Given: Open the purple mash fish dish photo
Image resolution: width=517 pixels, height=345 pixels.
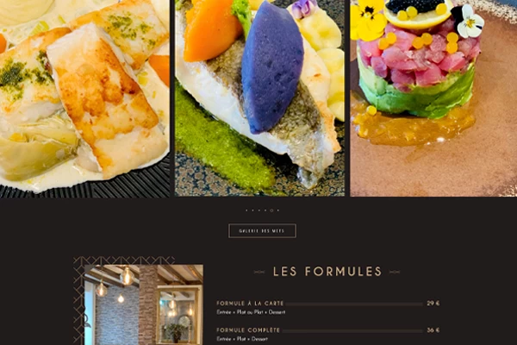Looking at the screenshot, I should click(260, 98).
